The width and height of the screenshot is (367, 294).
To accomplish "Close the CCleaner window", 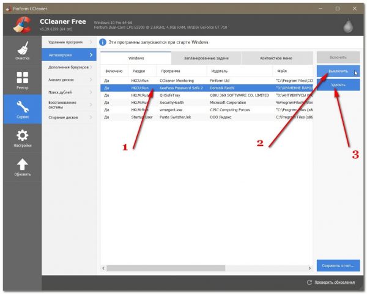I will pyautogui.click(x=355, y=9).
